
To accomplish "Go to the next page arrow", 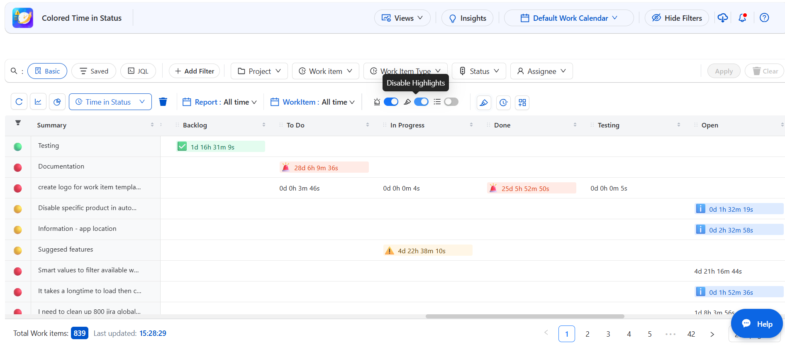I will [x=712, y=334].
